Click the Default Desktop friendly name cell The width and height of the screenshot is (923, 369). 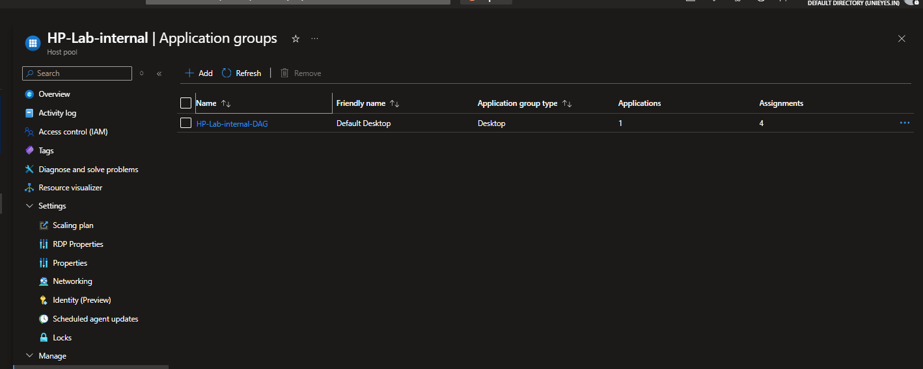coord(364,123)
